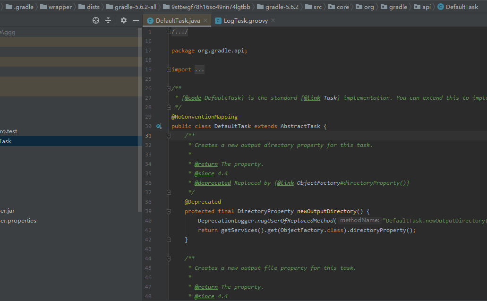Viewport: 487px width, 301px height.
Task: Collapse the newOutputDirectory method fold at line 39
Action: tap(169, 211)
